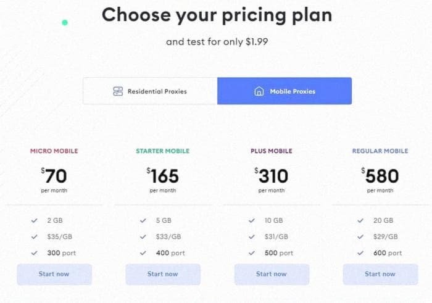Click the checkmark next to 2 GB
432x303 pixels.
click(x=34, y=220)
